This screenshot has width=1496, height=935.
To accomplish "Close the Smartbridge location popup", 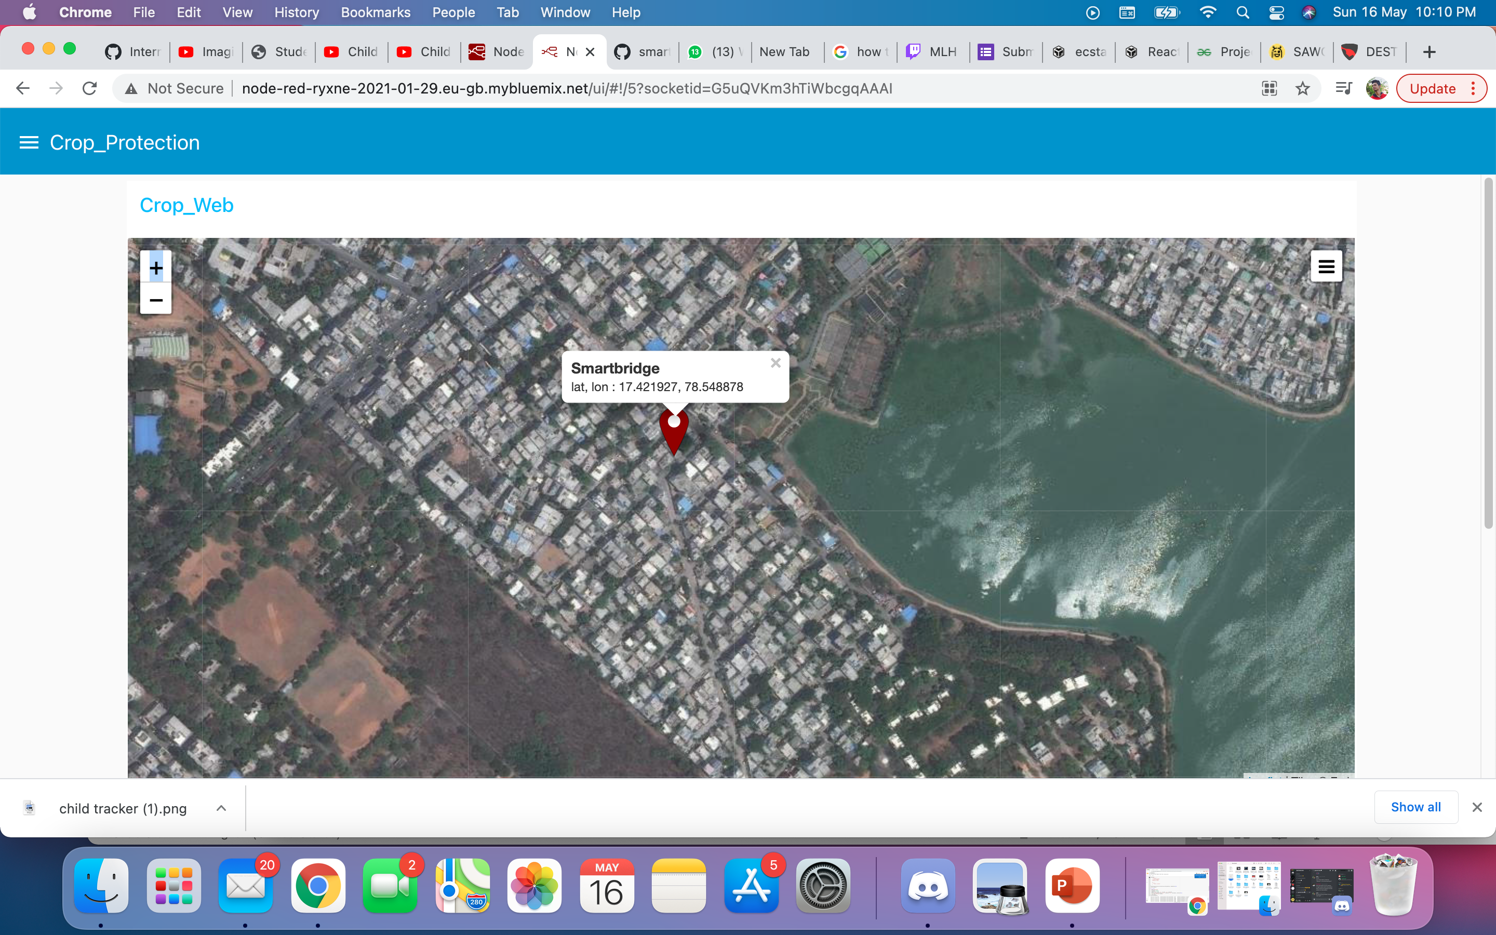I will 775,364.
